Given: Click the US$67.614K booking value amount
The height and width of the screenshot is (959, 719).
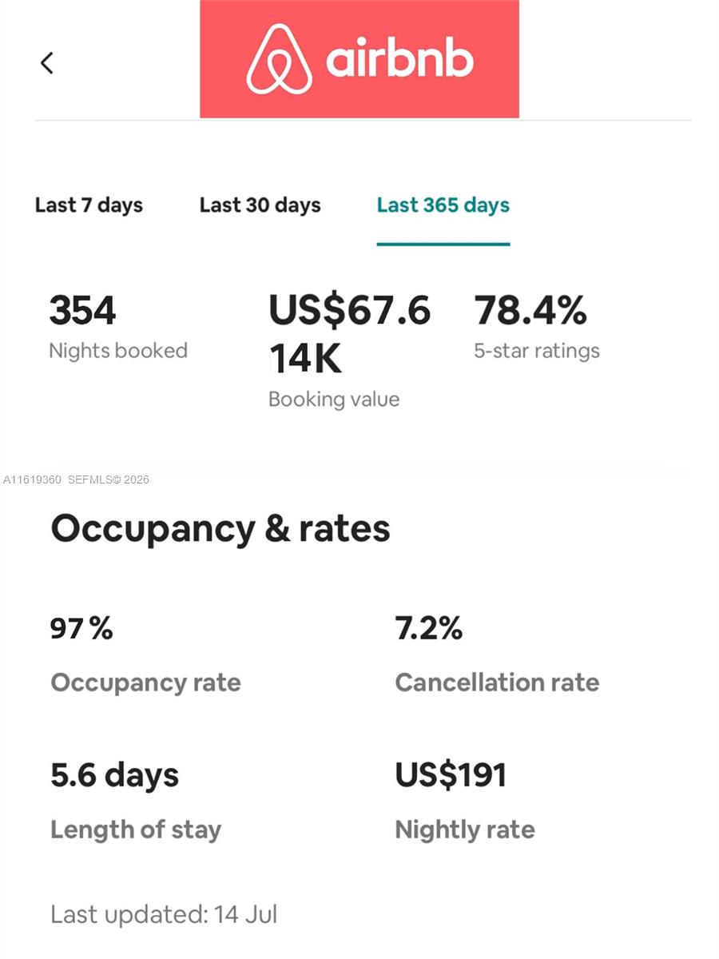Looking at the screenshot, I should click(349, 334).
